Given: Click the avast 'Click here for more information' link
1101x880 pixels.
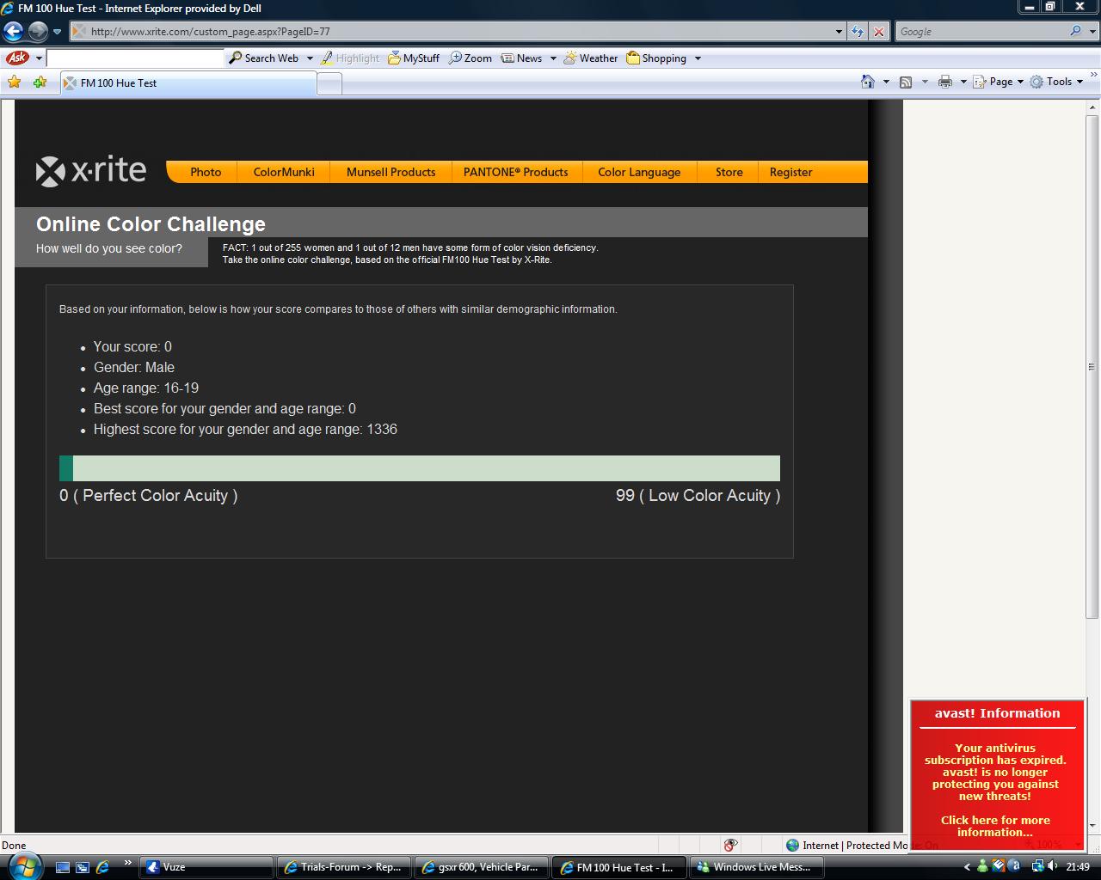Looking at the screenshot, I should (995, 826).
